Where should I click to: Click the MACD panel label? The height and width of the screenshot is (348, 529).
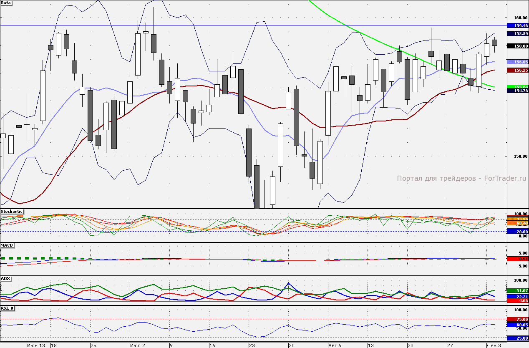pos(7,245)
